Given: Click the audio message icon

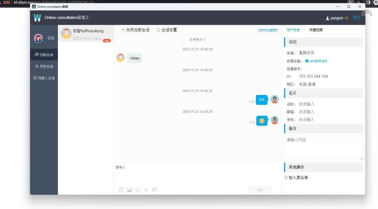Looking at the screenshot, I should pos(146,190).
